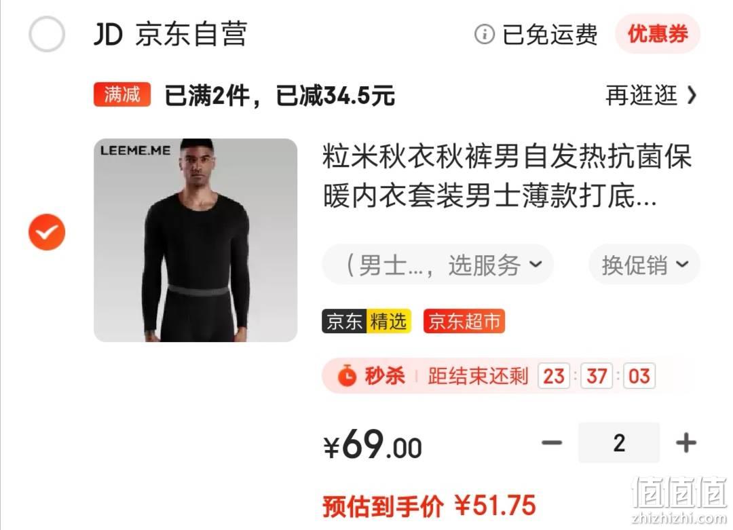Click the 再逛逛 link
This screenshot has width=733, height=530.
pyautogui.click(x=641, y=95)
